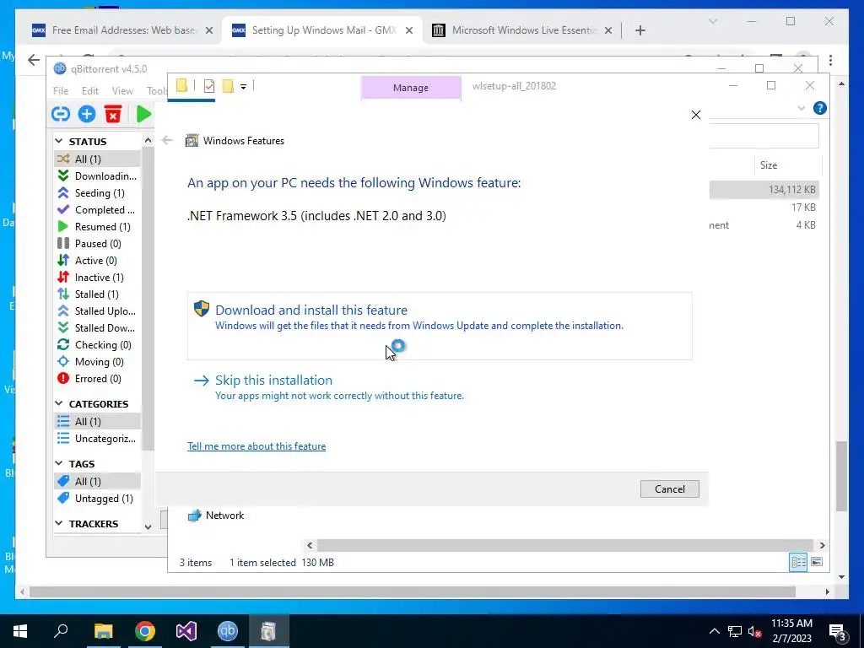Collapse the STATUS section in qBittorrent
The width and height of the screenshot is (864, 648).
(59, 142)
